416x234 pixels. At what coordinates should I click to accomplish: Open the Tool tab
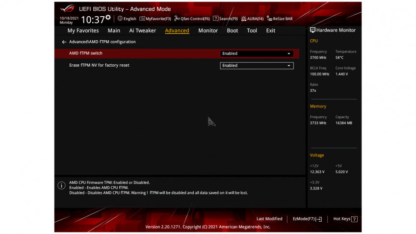pos(252,30)
